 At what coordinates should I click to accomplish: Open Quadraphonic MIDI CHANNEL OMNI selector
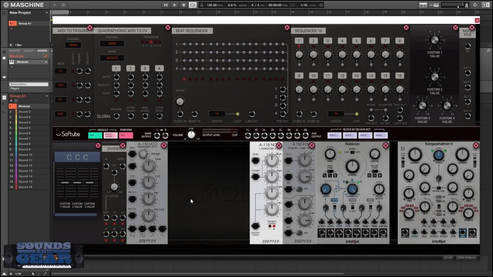coord(112,43)
